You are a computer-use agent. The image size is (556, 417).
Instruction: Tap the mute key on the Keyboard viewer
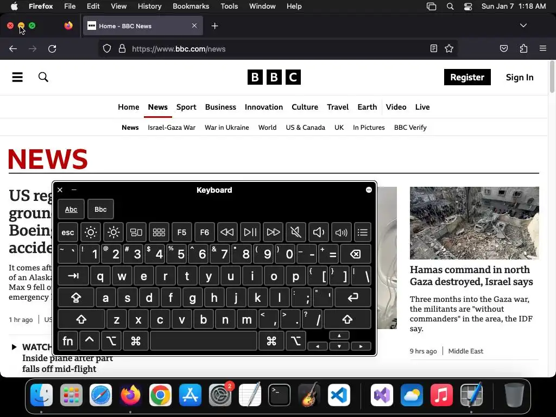point(296,232)
